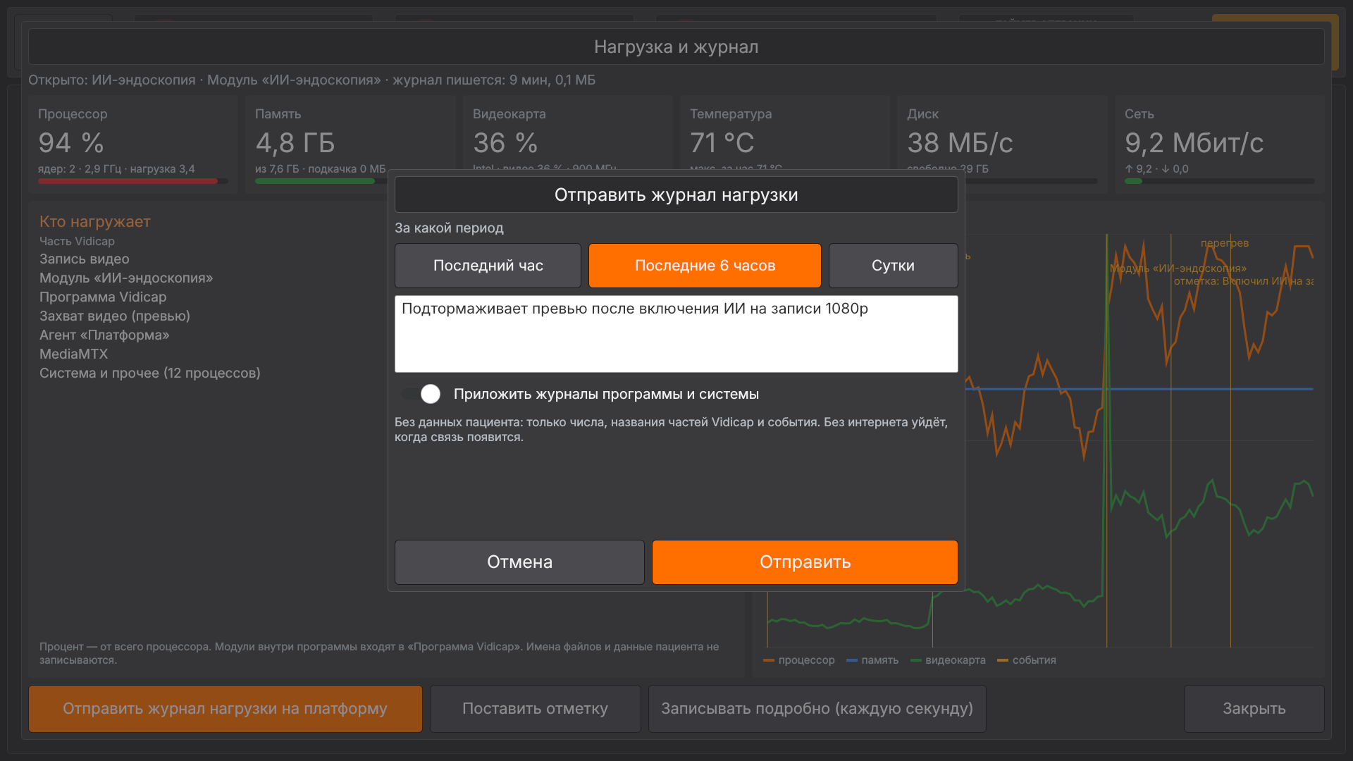Click the "видеокарта" legend entry
The width and height of the screenshot is (1353, 761).
tap(948, 660)
